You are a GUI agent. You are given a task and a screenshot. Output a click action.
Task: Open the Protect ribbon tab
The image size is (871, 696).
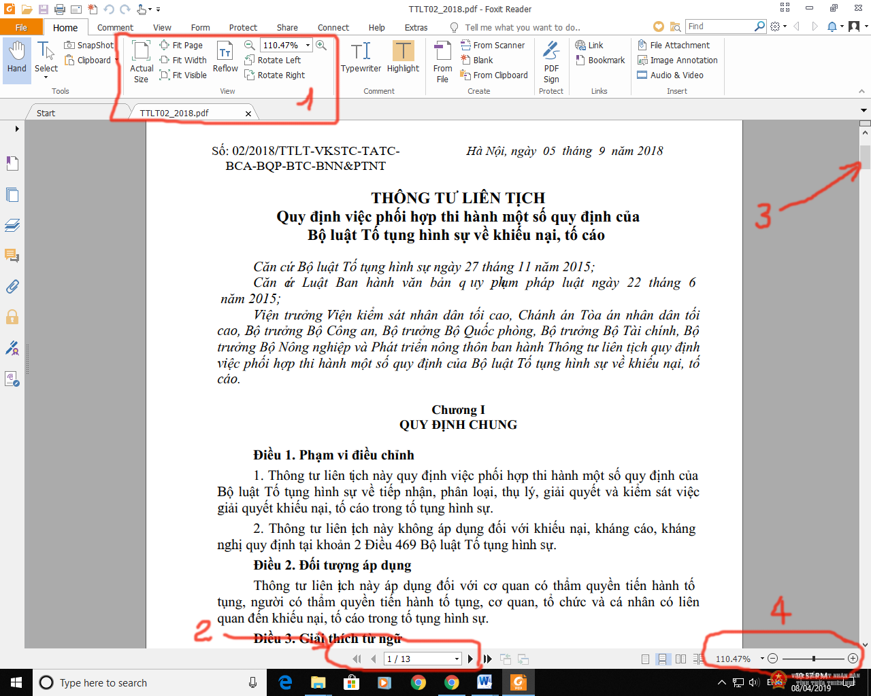(243, 27)
